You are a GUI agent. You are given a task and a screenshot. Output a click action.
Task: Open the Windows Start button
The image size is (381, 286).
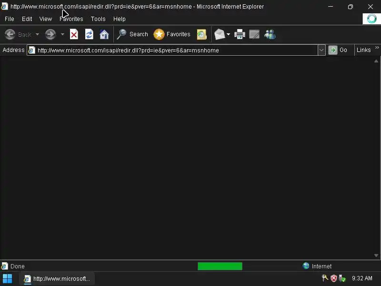click(x=7, y=279)
